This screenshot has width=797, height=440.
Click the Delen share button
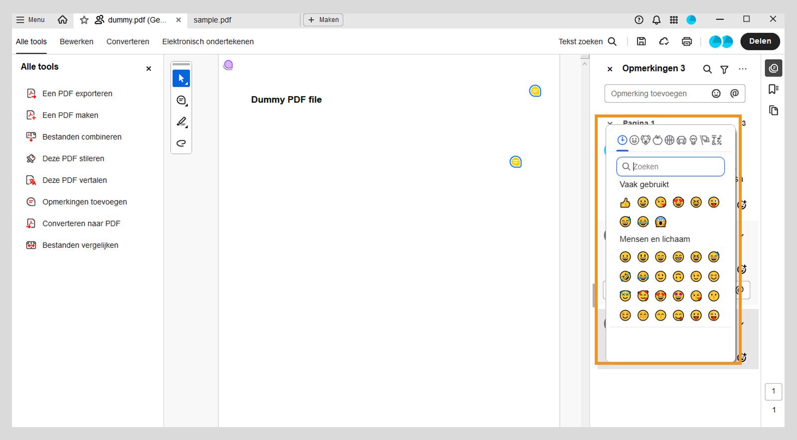click(x=760, y=41)
